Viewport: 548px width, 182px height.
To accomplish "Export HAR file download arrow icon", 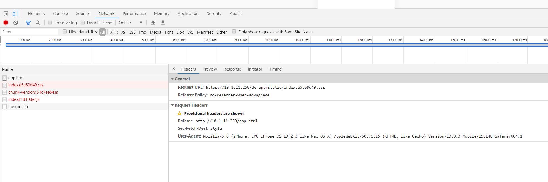I will pyautogui.click(x=163, y=23).
